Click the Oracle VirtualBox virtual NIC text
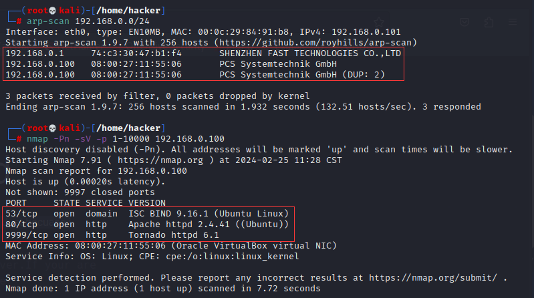Image resolution: width=534 pixels, height=298 pixels. (254, 246)
